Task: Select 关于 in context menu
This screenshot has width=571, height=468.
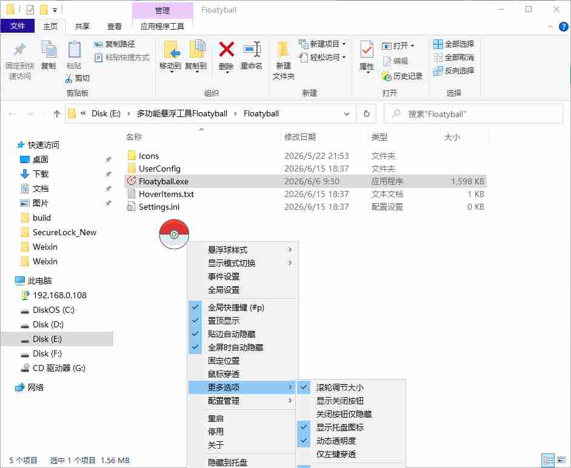Action: tap(242, 445)
